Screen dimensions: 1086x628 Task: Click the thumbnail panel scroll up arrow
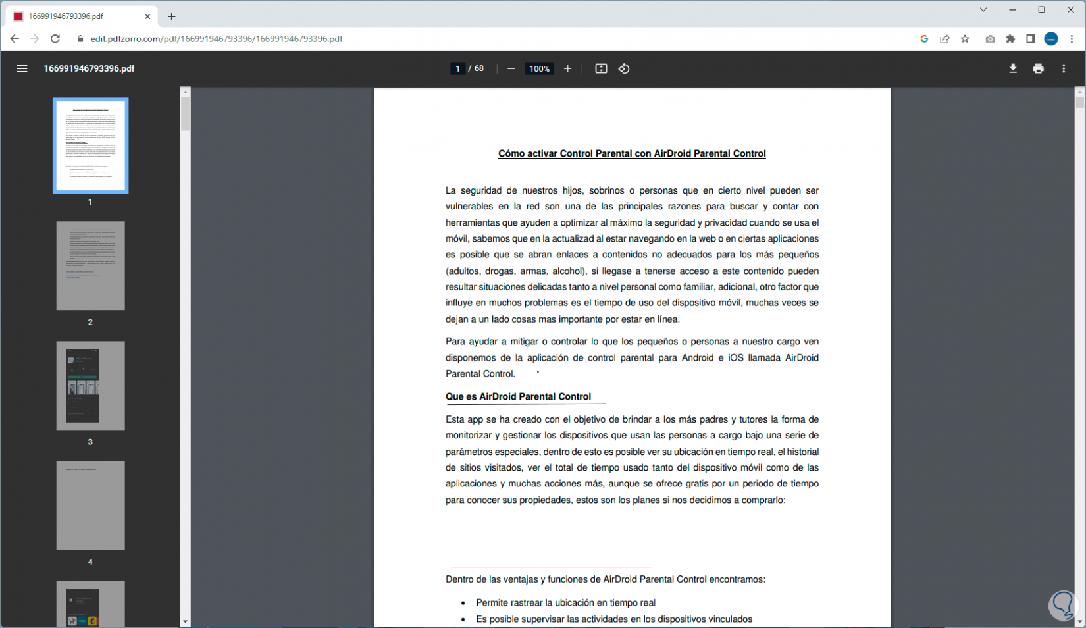click(x=185, y=92)
